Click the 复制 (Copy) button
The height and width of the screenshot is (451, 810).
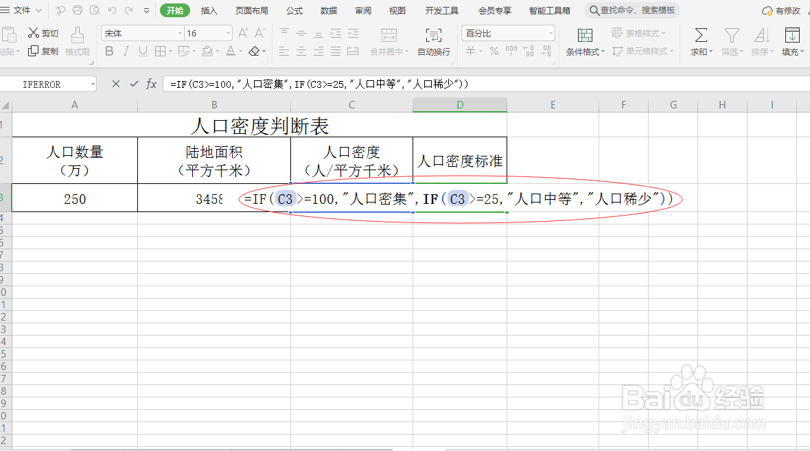[x=43, y=51]
